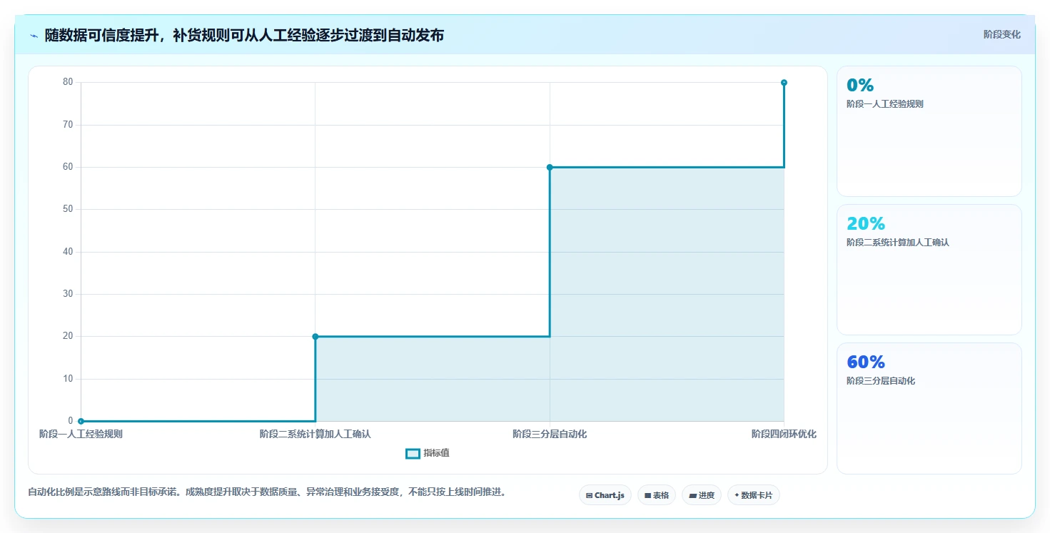Click the 60% value in the third card

866,362
